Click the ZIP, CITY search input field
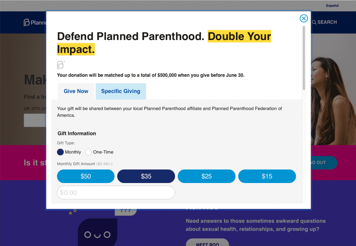The height and width of the screenshot is (246, 356). click(34, 120)
